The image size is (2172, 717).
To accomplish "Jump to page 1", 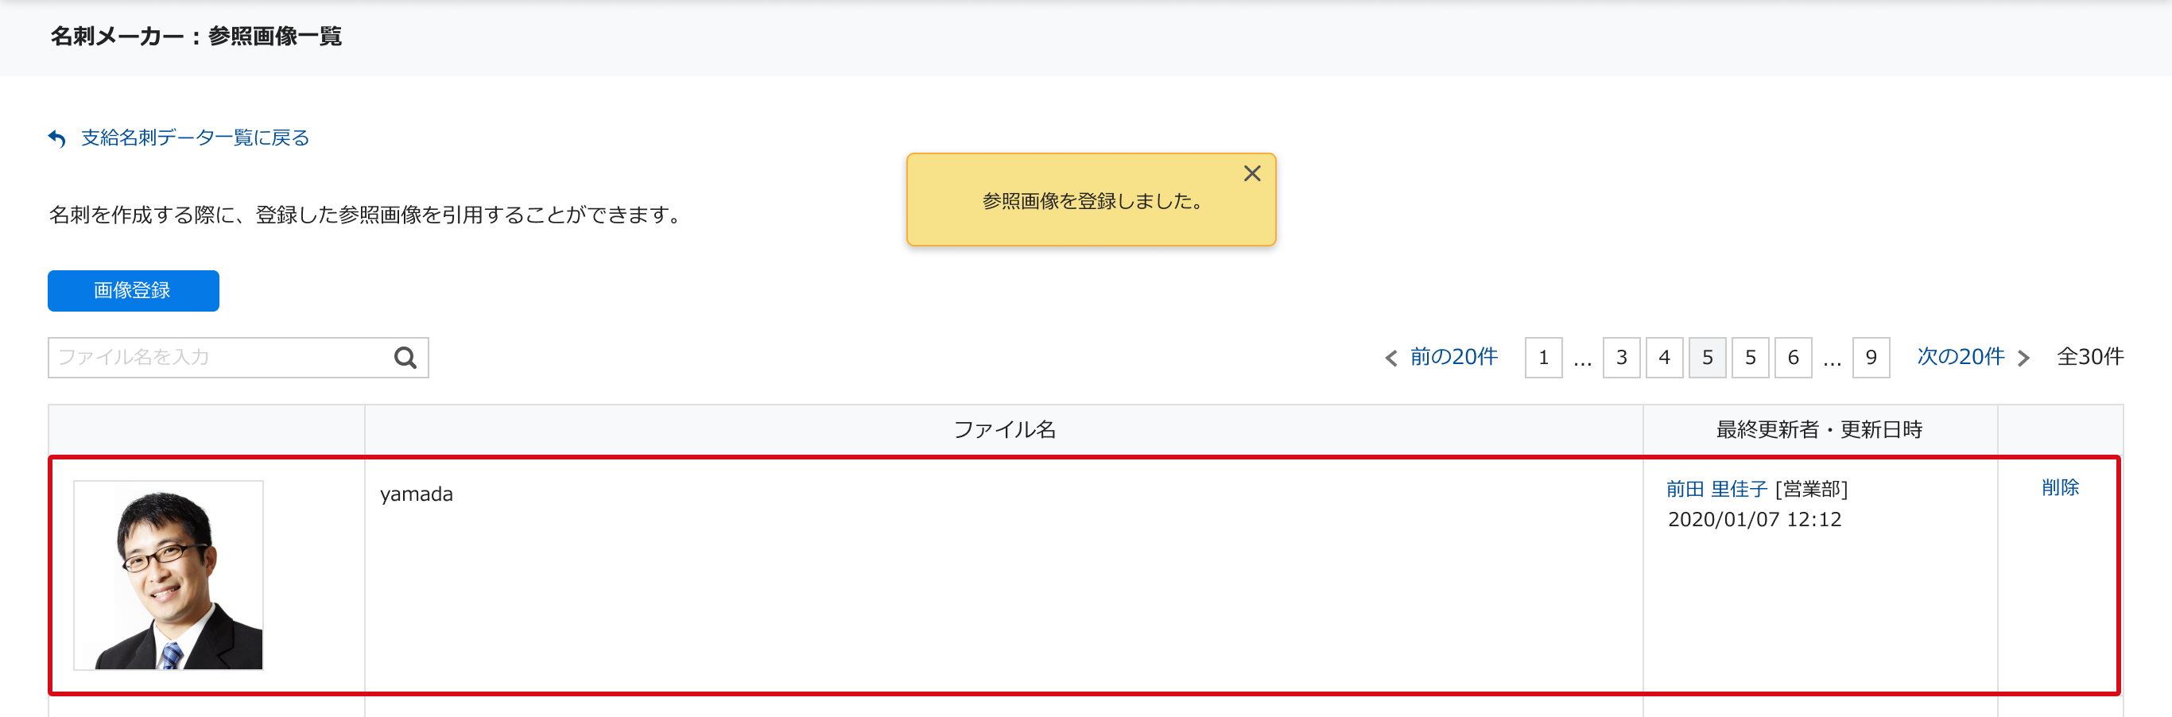I will (1543, 358).
